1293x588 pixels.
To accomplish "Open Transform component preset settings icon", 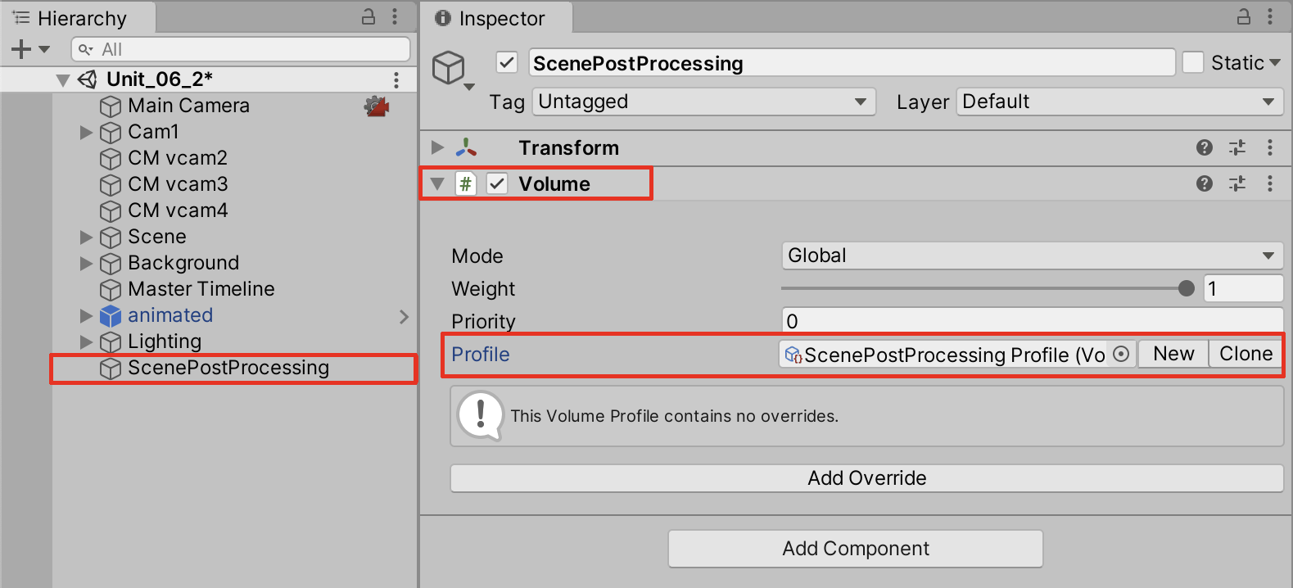I will (x=1236, y=147).
